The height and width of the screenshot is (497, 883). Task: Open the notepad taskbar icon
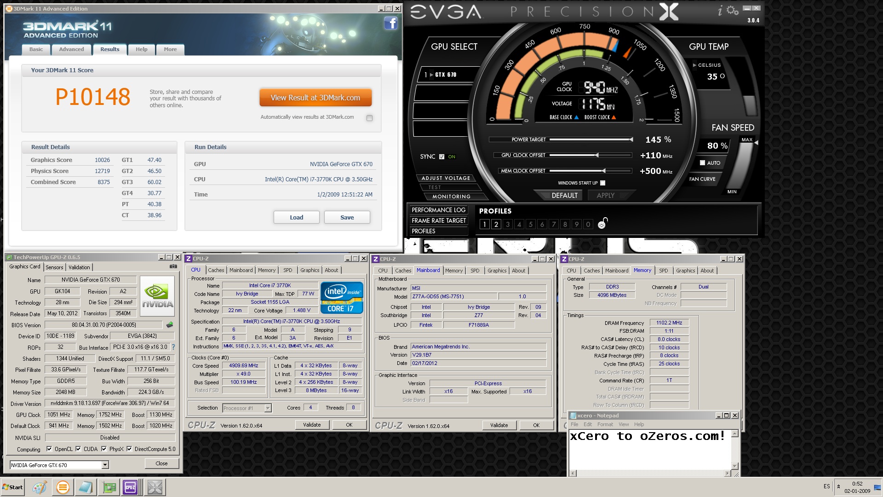[86, 487]
